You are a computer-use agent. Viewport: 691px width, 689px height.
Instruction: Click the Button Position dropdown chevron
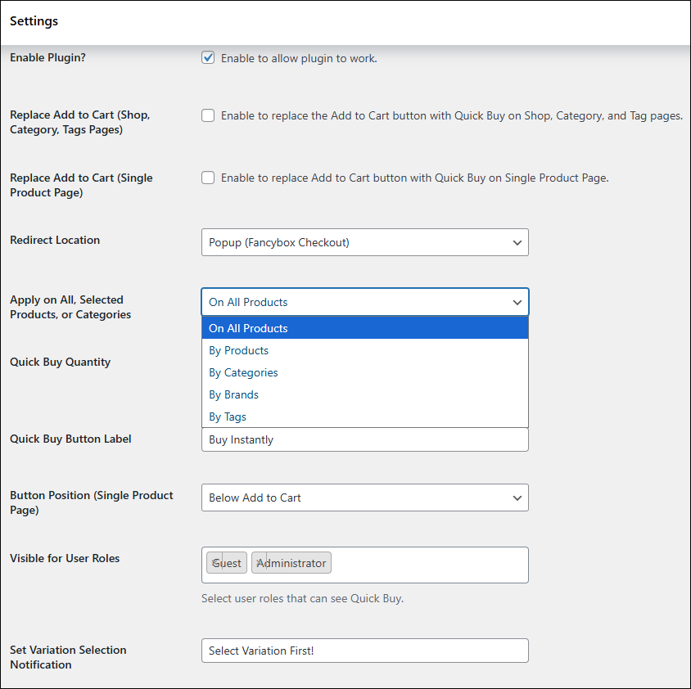(517, 498)
